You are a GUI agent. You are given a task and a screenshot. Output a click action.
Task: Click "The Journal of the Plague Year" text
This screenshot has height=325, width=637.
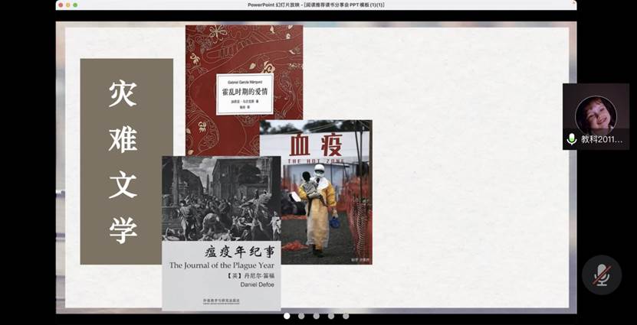click(221, 265)
